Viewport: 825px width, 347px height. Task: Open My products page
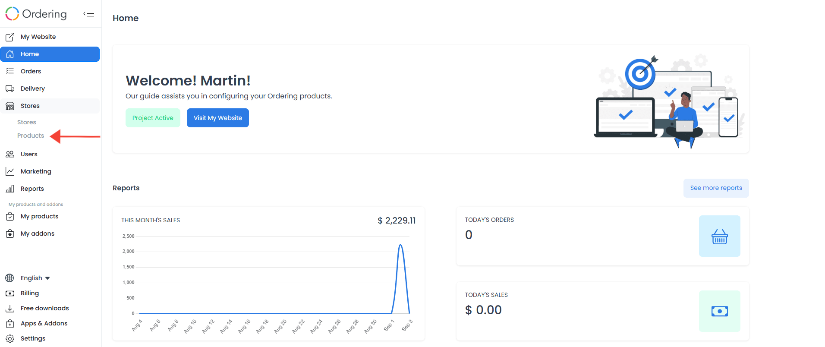(x=50, y=216)
